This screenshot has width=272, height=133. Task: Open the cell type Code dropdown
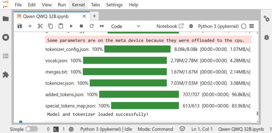[x=125, y=26]
